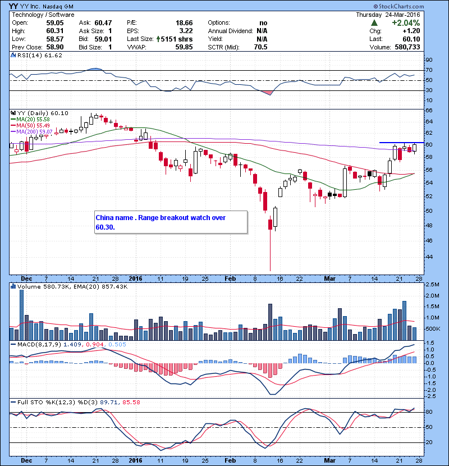Screen dimensions: 449x466
Task: Click the Options value 'no'
Action: point(263,23)
